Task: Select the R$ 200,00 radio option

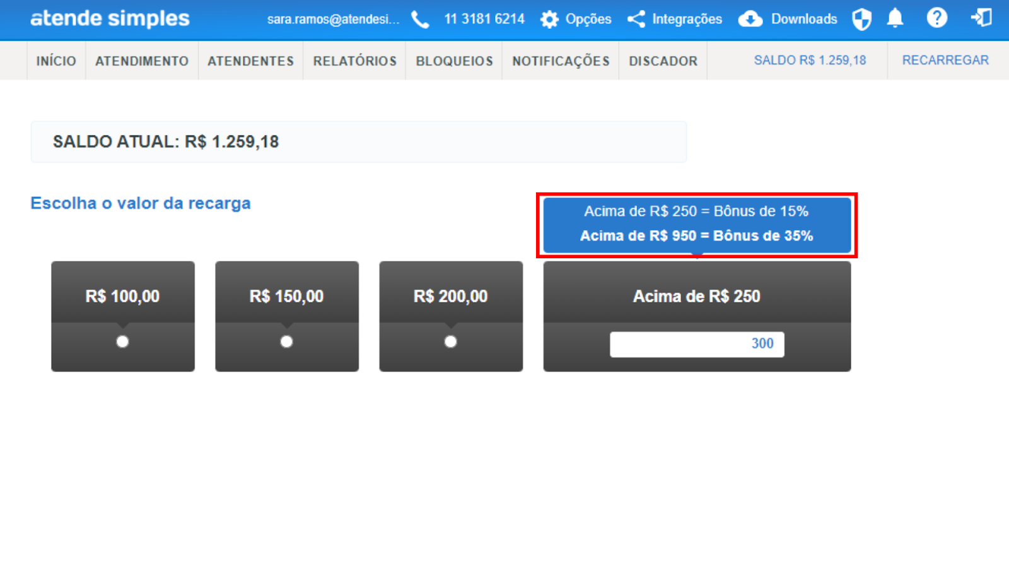Action: coord(450,341)
